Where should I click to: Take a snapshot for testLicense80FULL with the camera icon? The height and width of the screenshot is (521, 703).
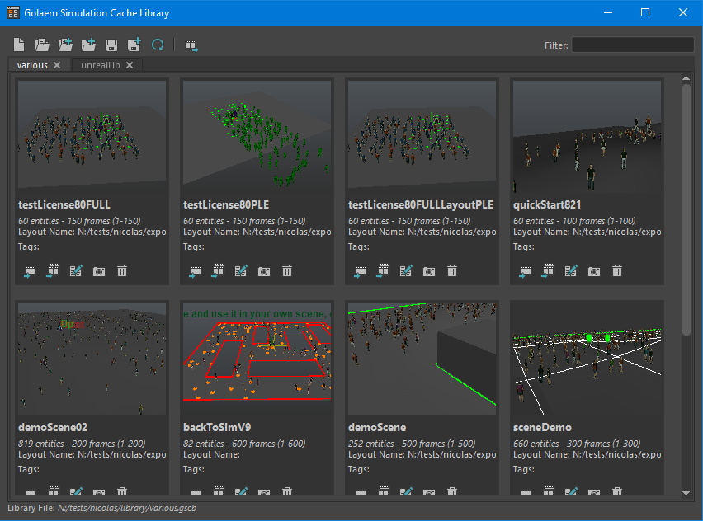tap(99, 271)
